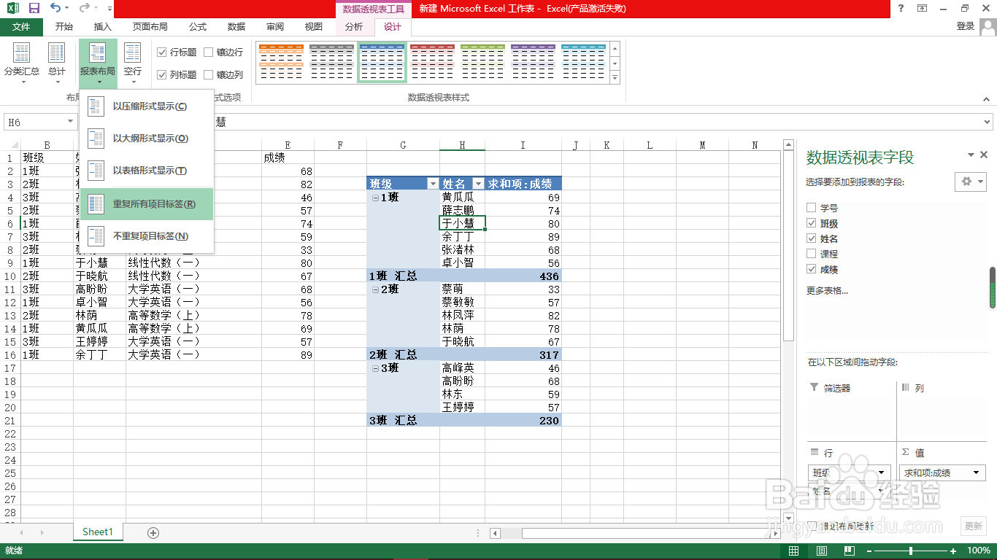Collapse the 2班 group in the PivotTable
Image resolution: width=997 pixels, height=560 pixels.
tap(376, 289)
